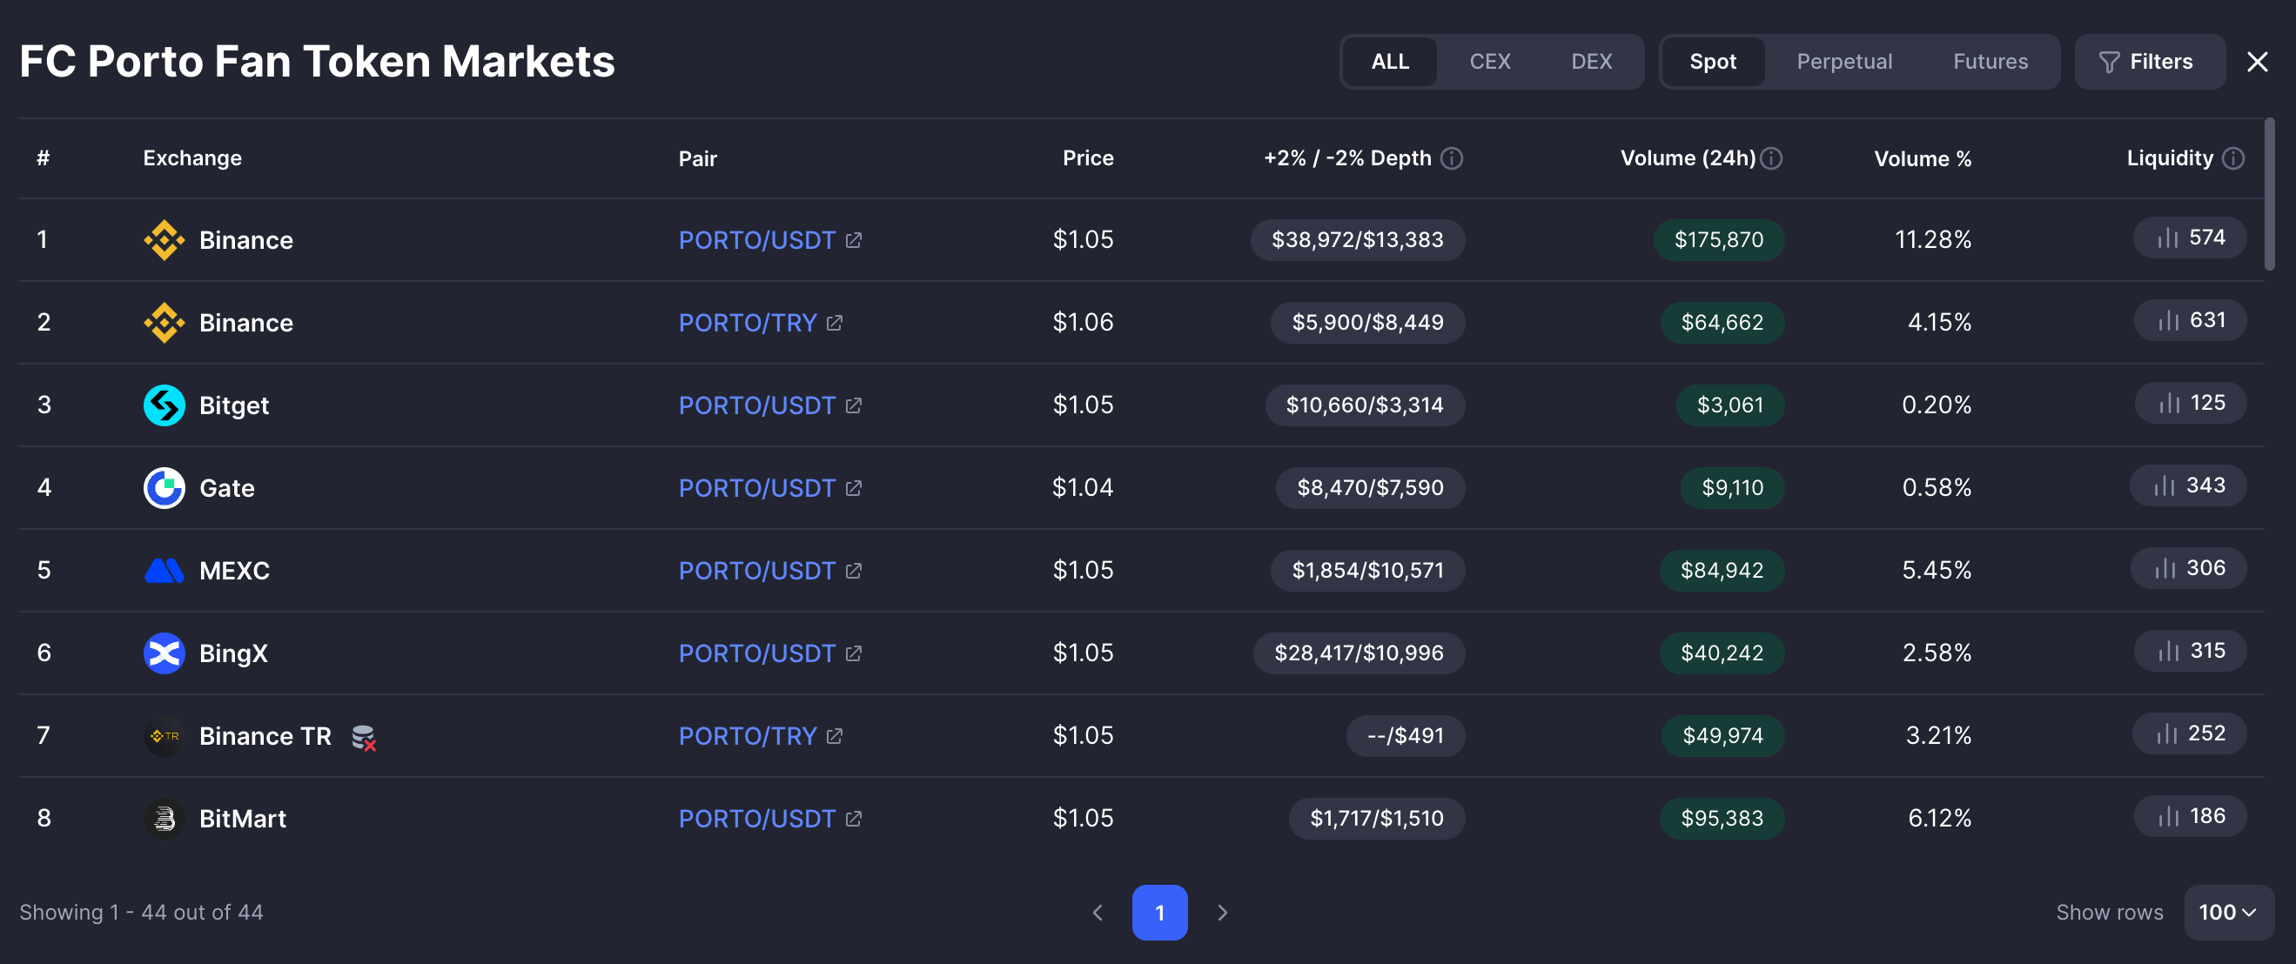Viewport: 2296px width, 964px height.
Task: Click the Depth column info icon
Action: [x=1451, y=157]
